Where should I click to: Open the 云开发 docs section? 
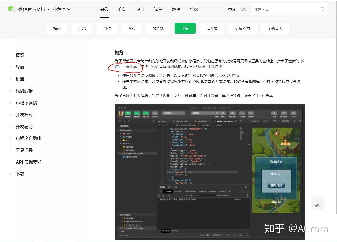point(212,28)
